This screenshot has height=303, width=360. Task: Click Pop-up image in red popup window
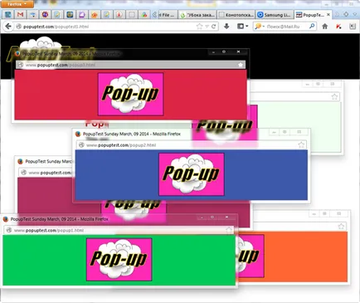[130, 94]
